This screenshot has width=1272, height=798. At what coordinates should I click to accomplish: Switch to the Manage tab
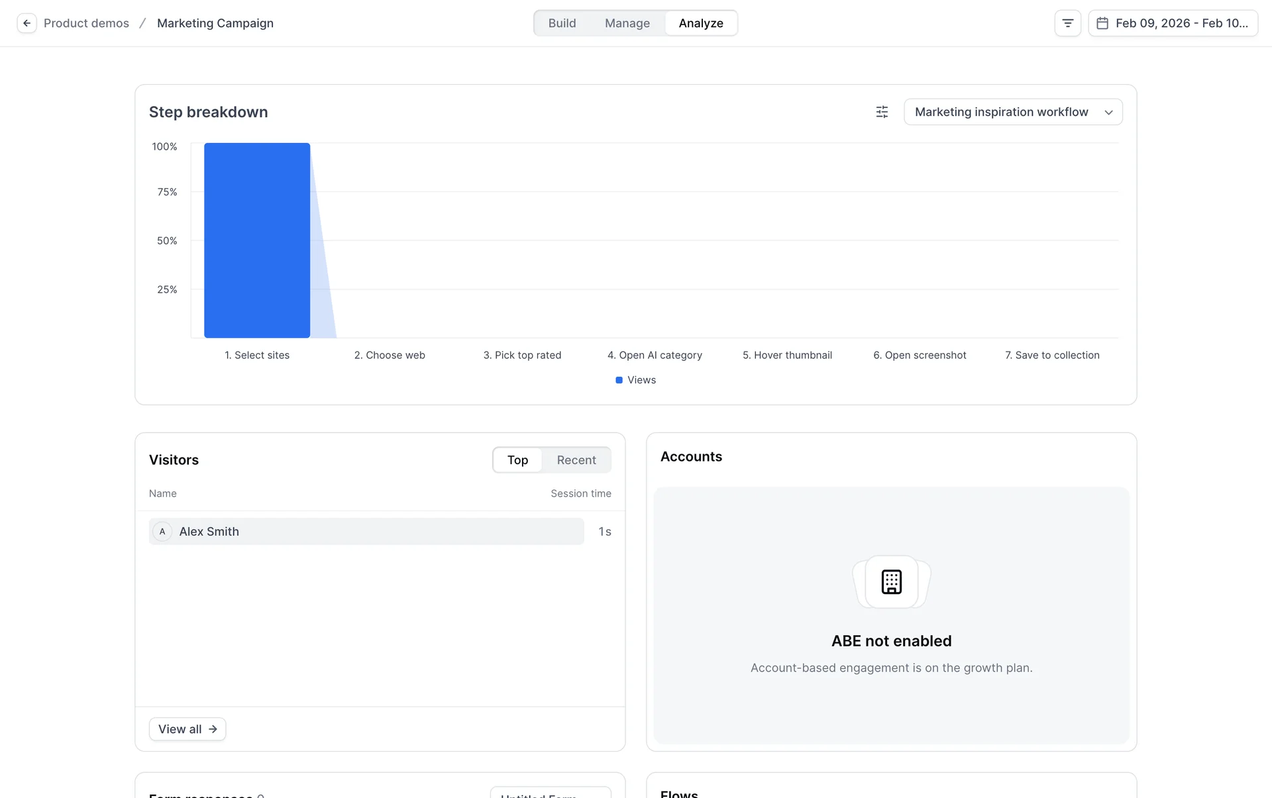(627, 23)
